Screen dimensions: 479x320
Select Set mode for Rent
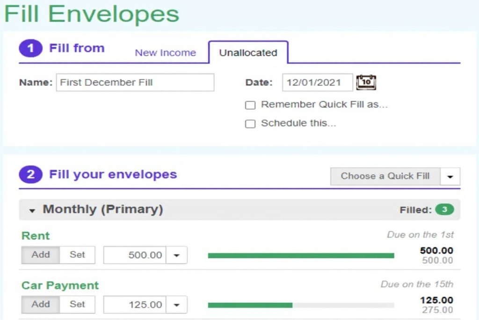(x=77, y=255)
